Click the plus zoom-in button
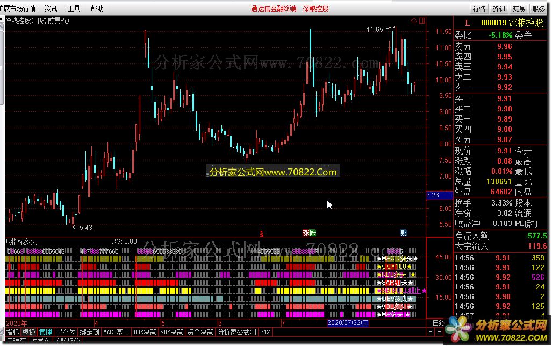 (x=431, y=331)
